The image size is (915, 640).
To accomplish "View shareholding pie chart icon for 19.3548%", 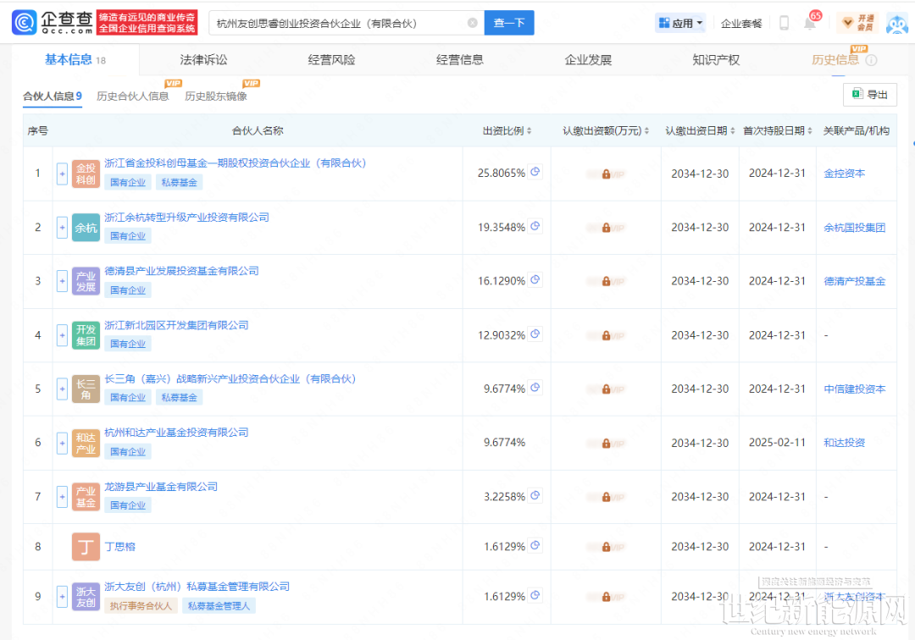I will tap(535, 226).
